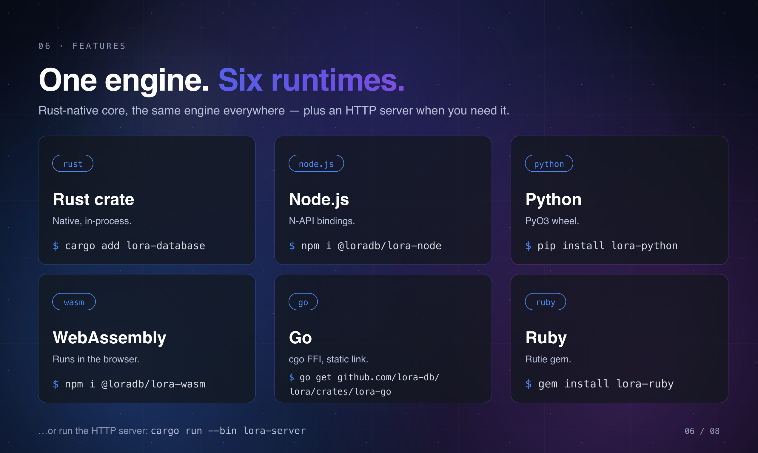758x453 pixels.
Task: Click the "npm i @loradb/lora-wasm" command
Action: pyautogui.click(x=135, y=384)
